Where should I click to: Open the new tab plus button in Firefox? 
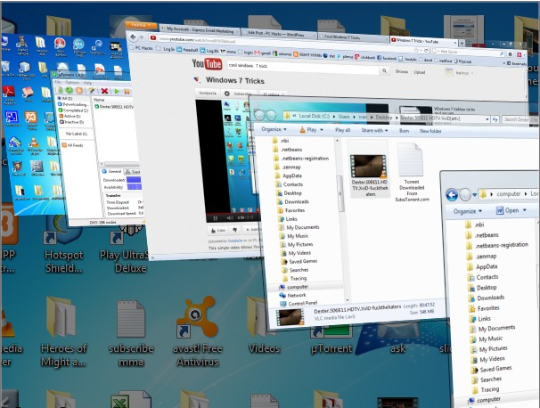tap(462, 43)
